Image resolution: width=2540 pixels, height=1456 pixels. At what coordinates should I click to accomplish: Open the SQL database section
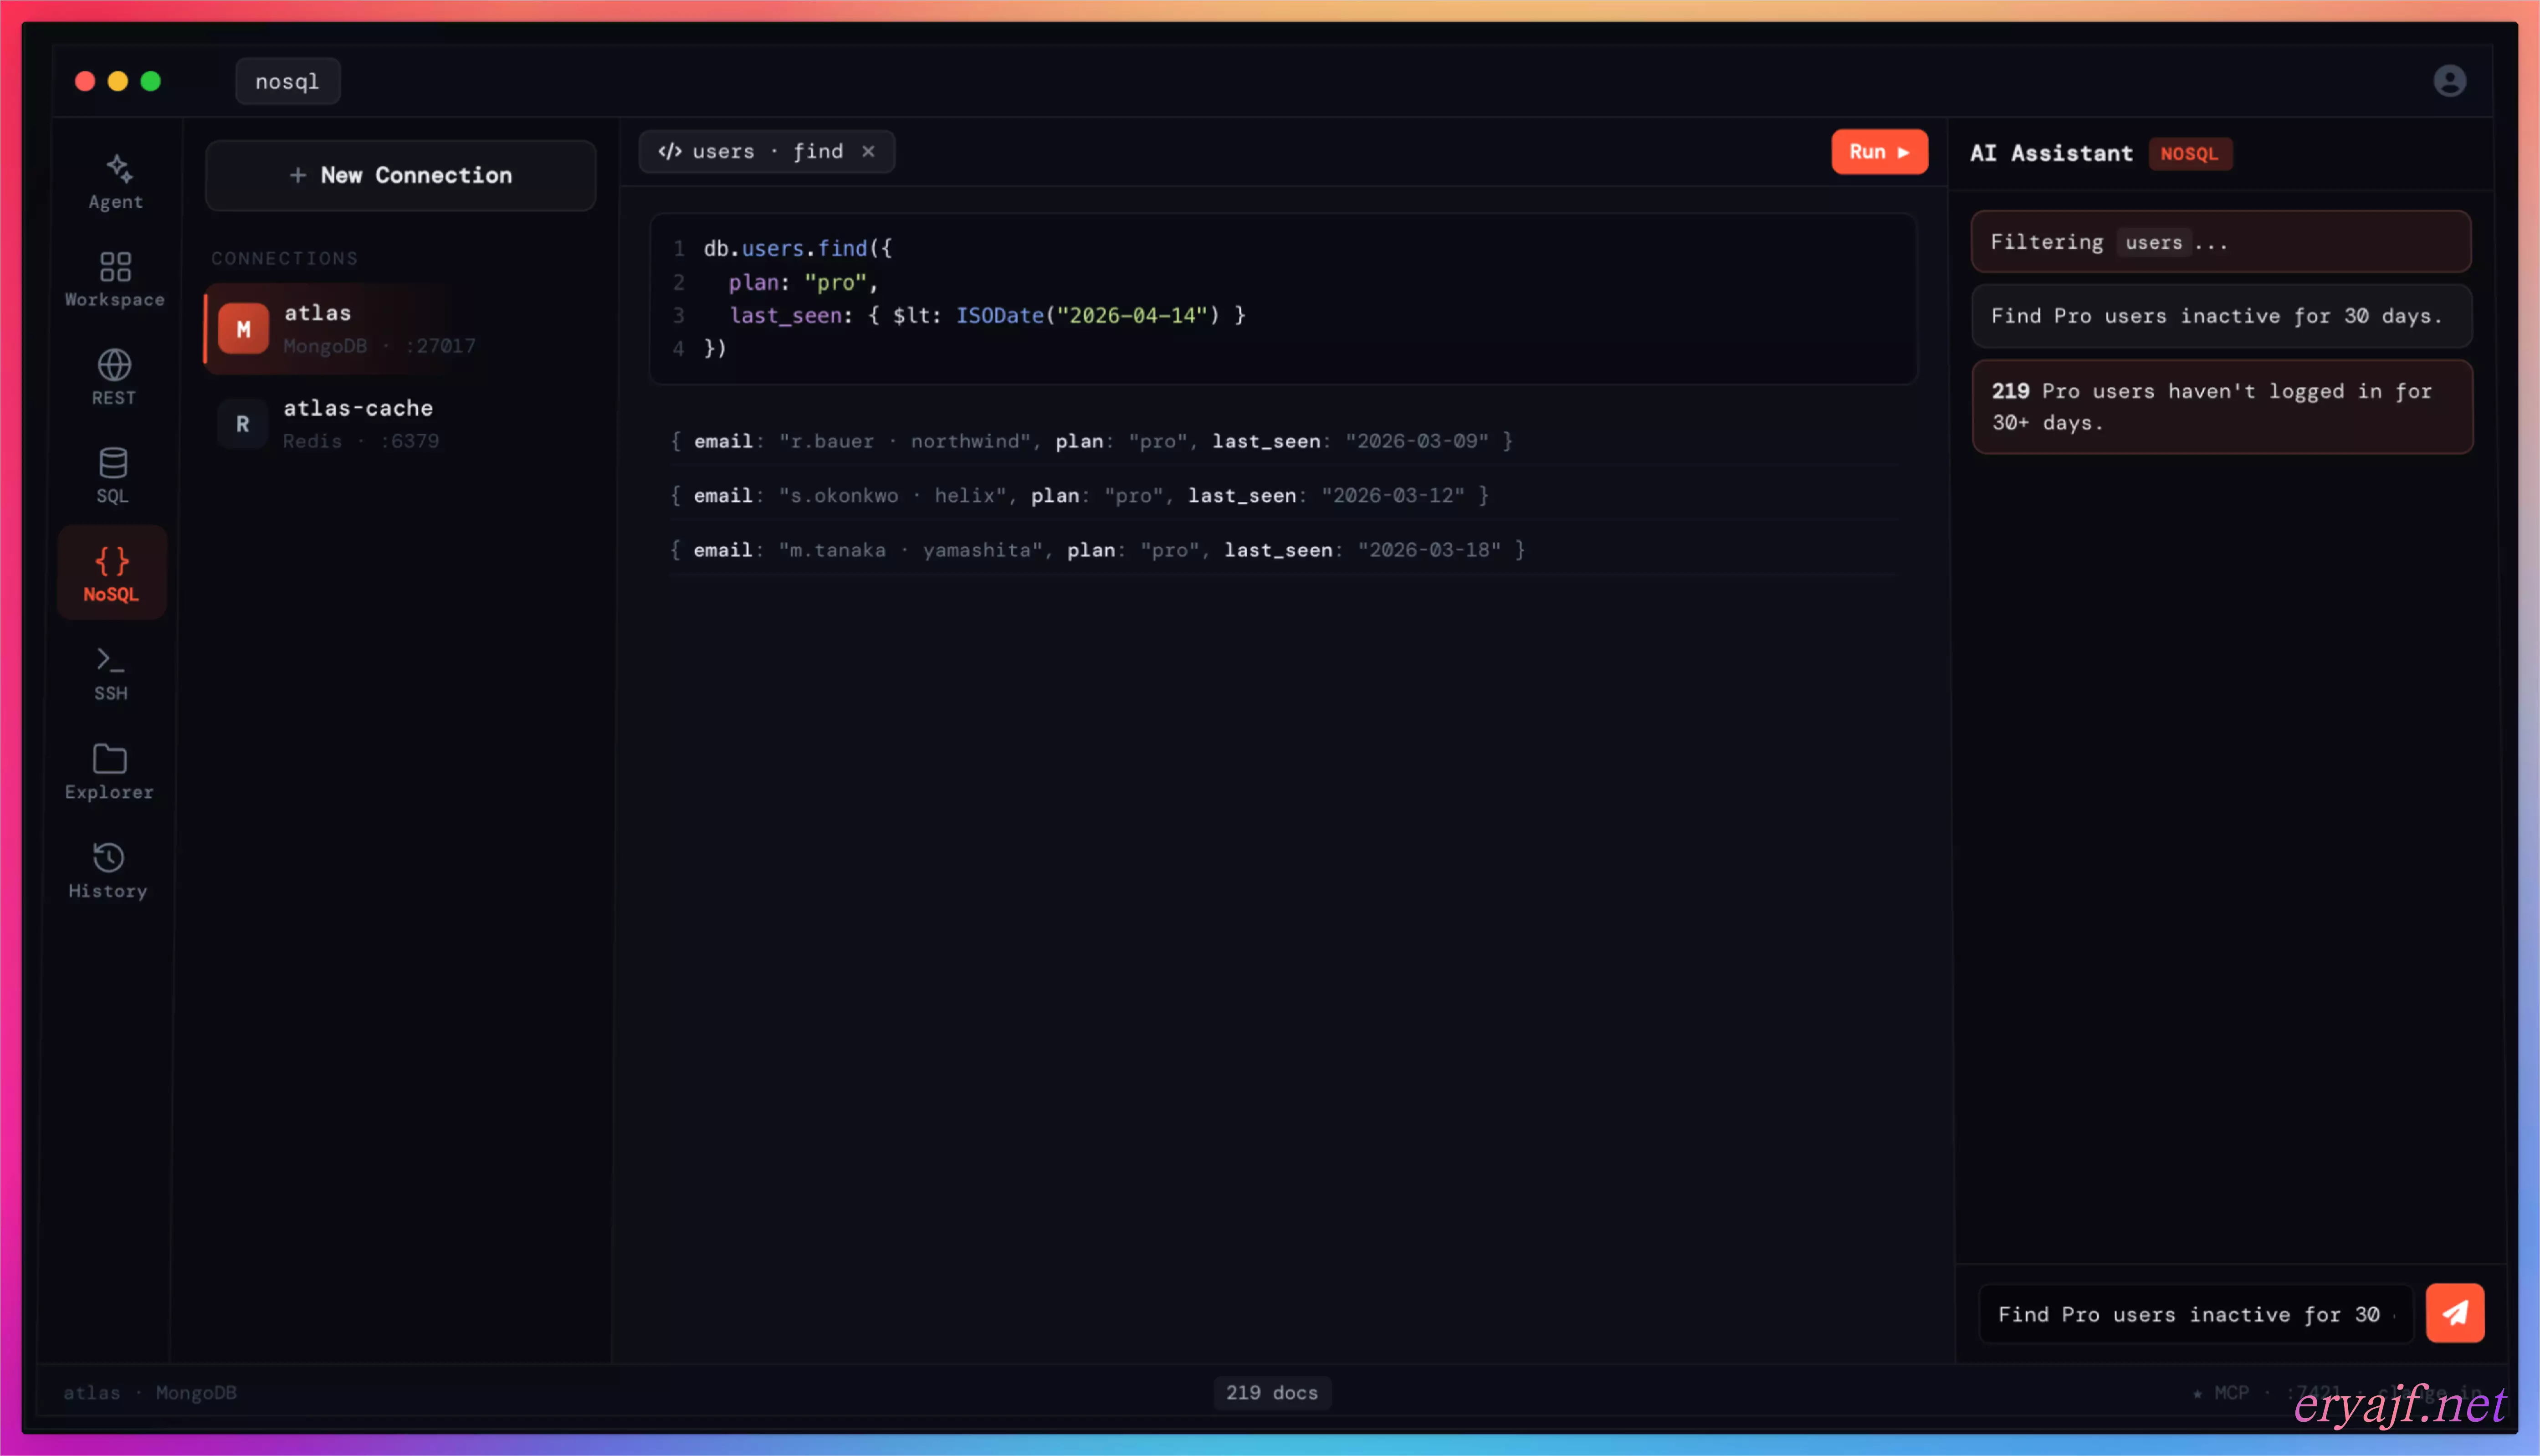(113, 475)
